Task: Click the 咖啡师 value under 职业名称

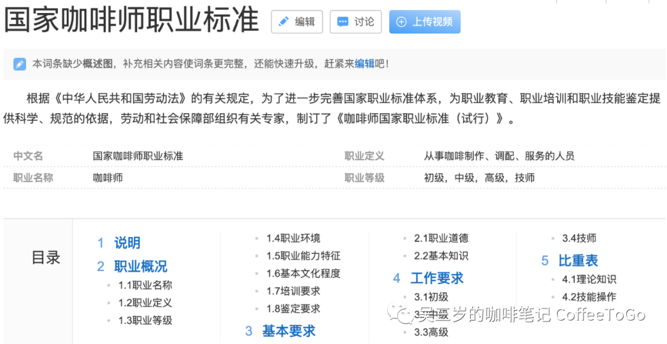Action: pyautogui.click(x=107, y=178)
